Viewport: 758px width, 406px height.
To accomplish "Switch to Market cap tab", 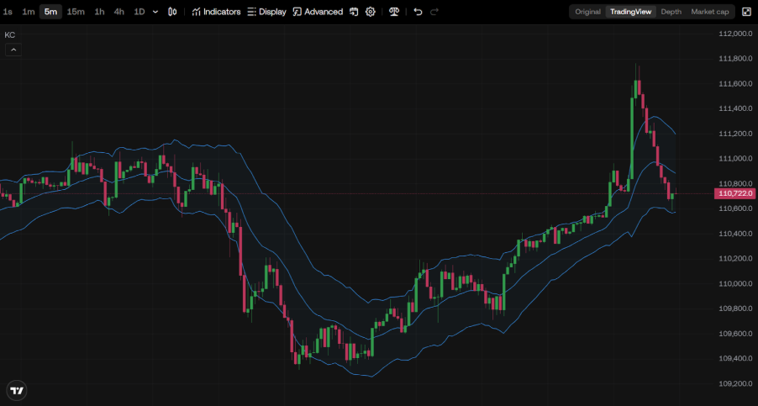I will 709,12.
